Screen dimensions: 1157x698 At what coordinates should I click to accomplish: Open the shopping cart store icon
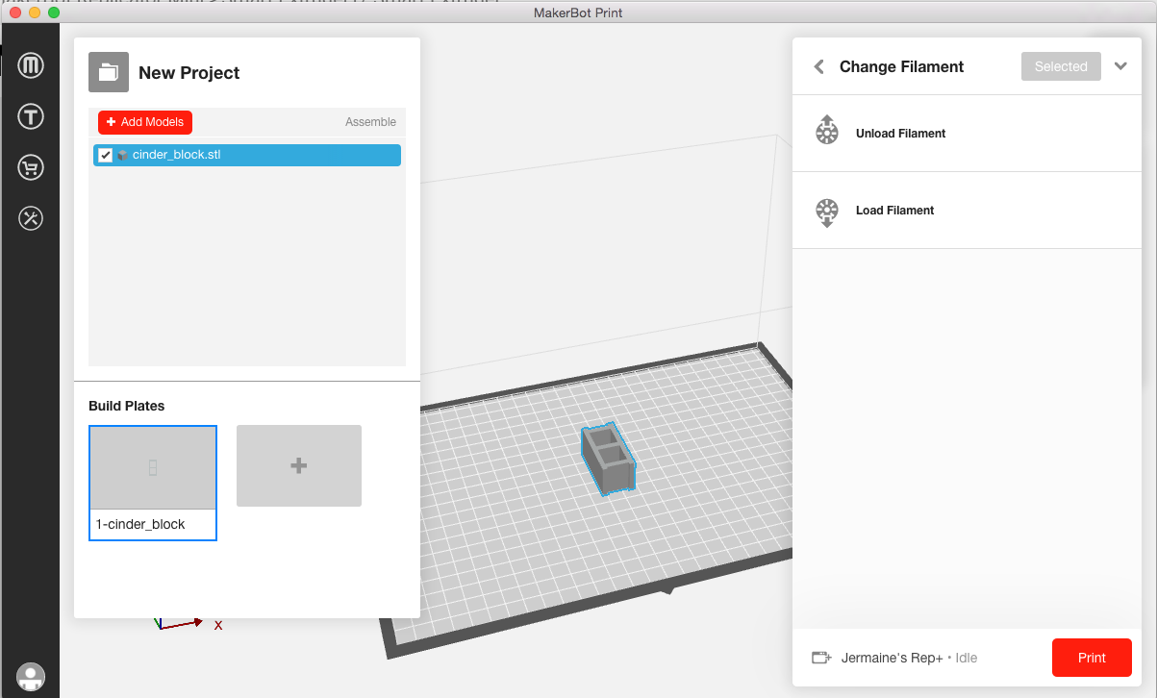point(31,168)
